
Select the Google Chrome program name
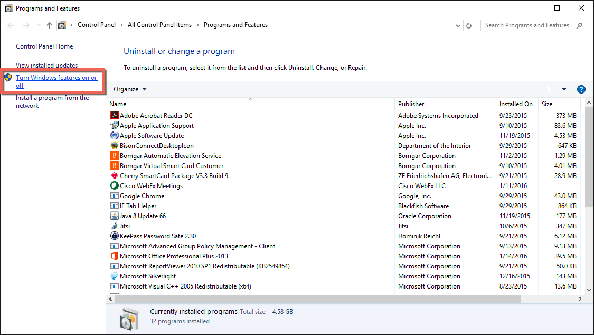coord(142,196)
